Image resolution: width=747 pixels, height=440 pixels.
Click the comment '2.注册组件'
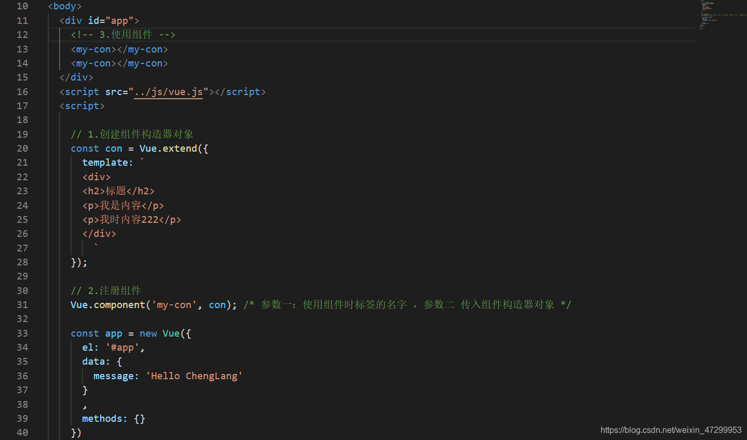click(106, 291)
